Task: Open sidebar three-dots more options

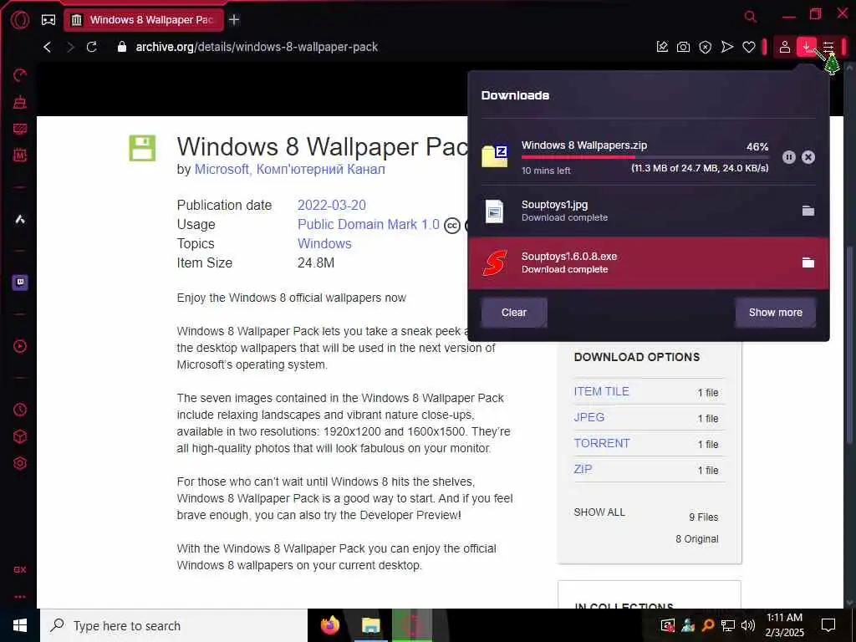Action: pyautogui.click(x=20, y=597)
